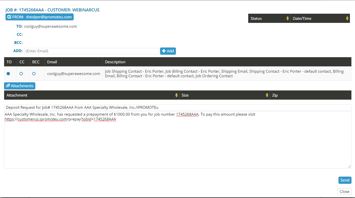Sort the Attachment column using arrows

click(176, 95)
